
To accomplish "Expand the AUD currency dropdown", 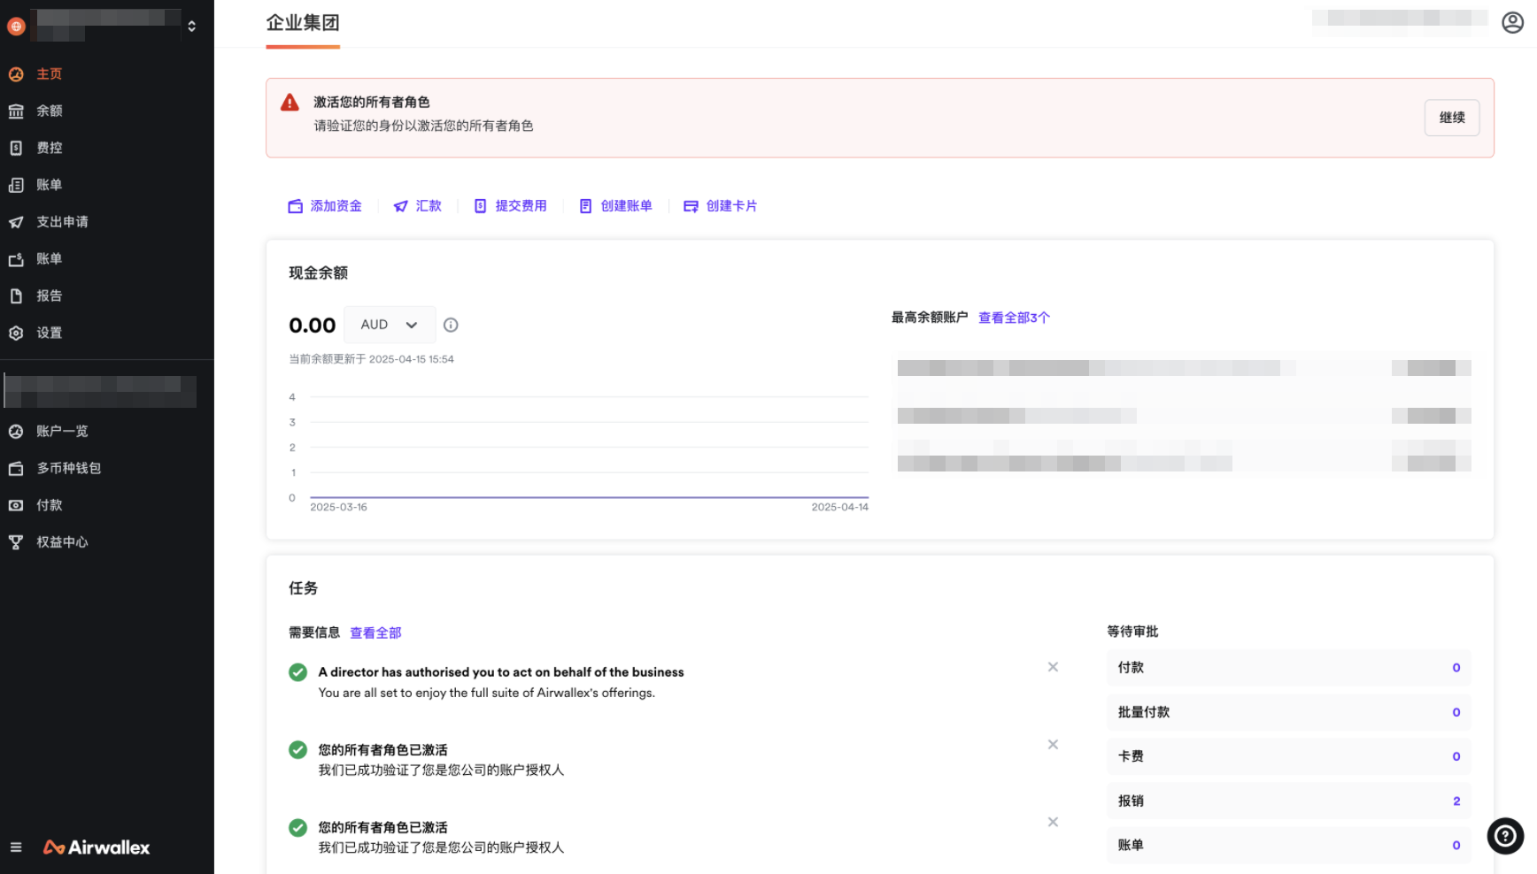I will click(389, 325).
